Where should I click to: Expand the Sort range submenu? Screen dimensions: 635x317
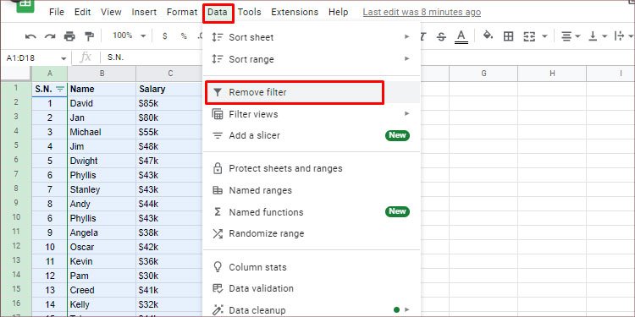(312, 59)
